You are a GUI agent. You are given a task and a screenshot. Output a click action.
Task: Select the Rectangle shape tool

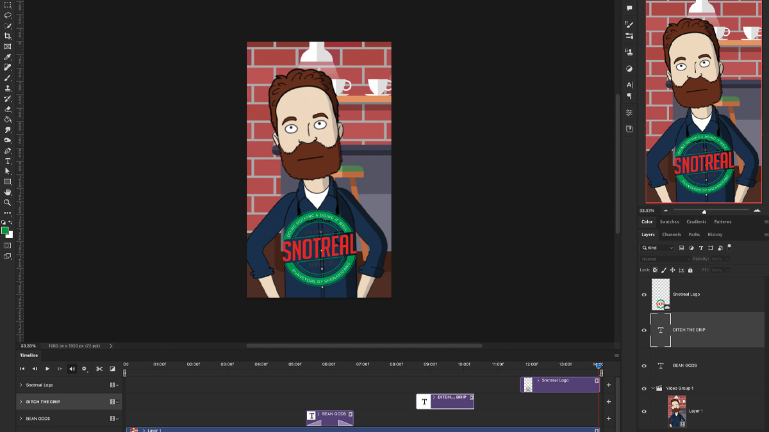pos(8,182)
